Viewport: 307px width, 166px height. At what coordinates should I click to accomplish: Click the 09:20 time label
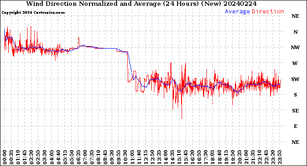tap(112, 157)
